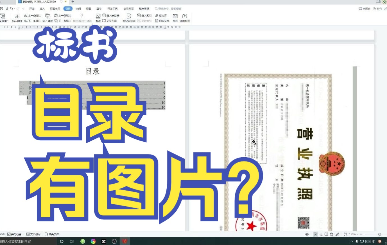
Task: Go to 上一条尾注 previous endnote
Action: 63,16
